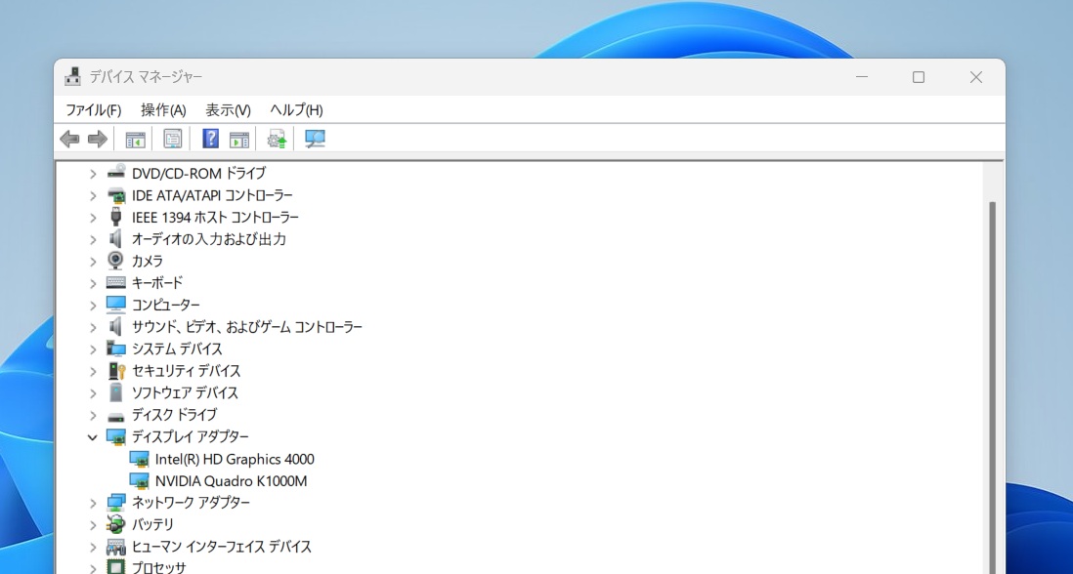Click the DVD/CD-ROM drive icon

[x=116, y=172]
